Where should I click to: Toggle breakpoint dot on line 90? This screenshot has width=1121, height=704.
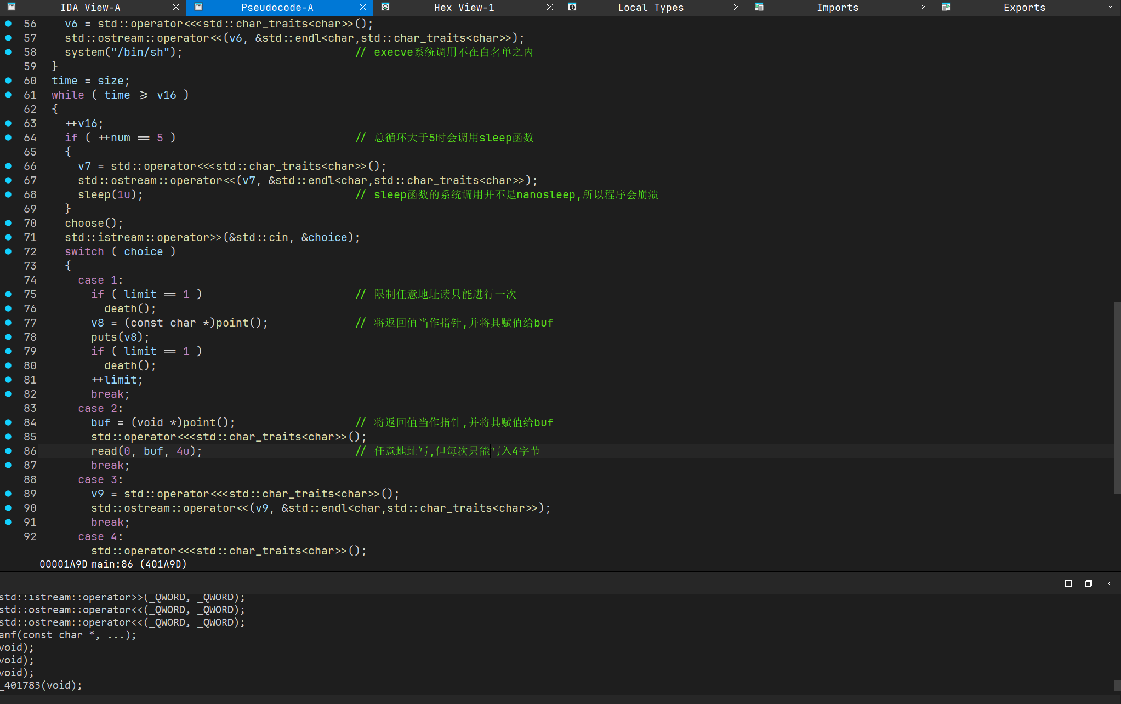[x=8, y=508]
